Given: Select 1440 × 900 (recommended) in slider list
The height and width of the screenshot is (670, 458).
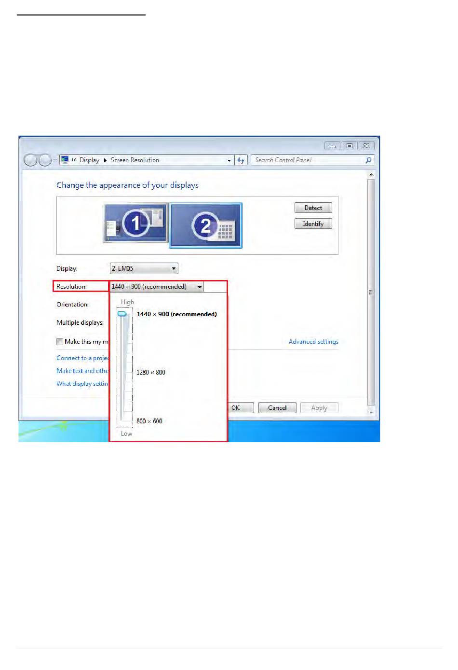Looking at the screenshot, I should [177, 314].
